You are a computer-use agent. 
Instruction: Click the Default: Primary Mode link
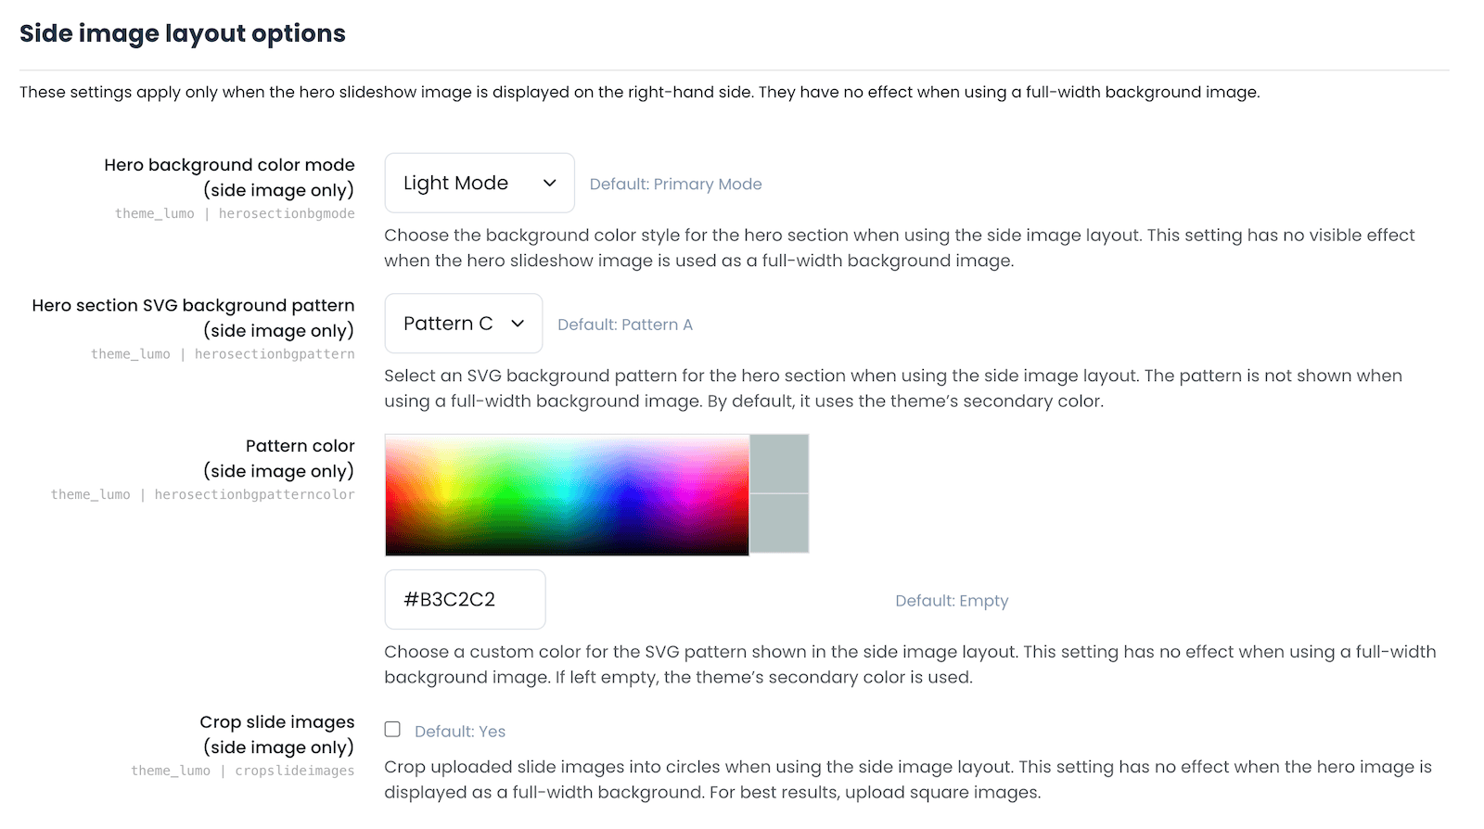[x=675, y=184]
